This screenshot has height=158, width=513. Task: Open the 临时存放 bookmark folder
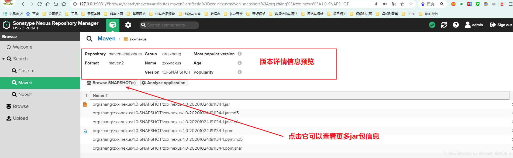pos(428,14)
